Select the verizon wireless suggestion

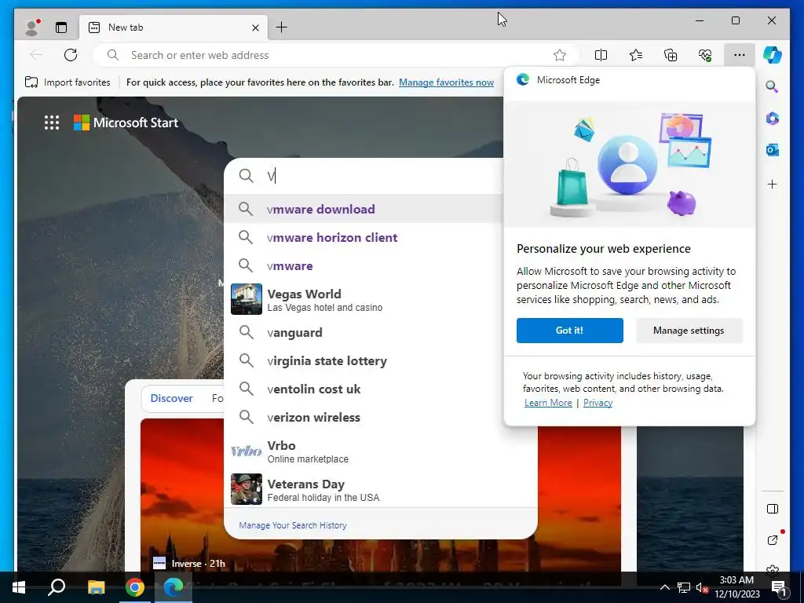pyautogui.click(x=381, y=417)
